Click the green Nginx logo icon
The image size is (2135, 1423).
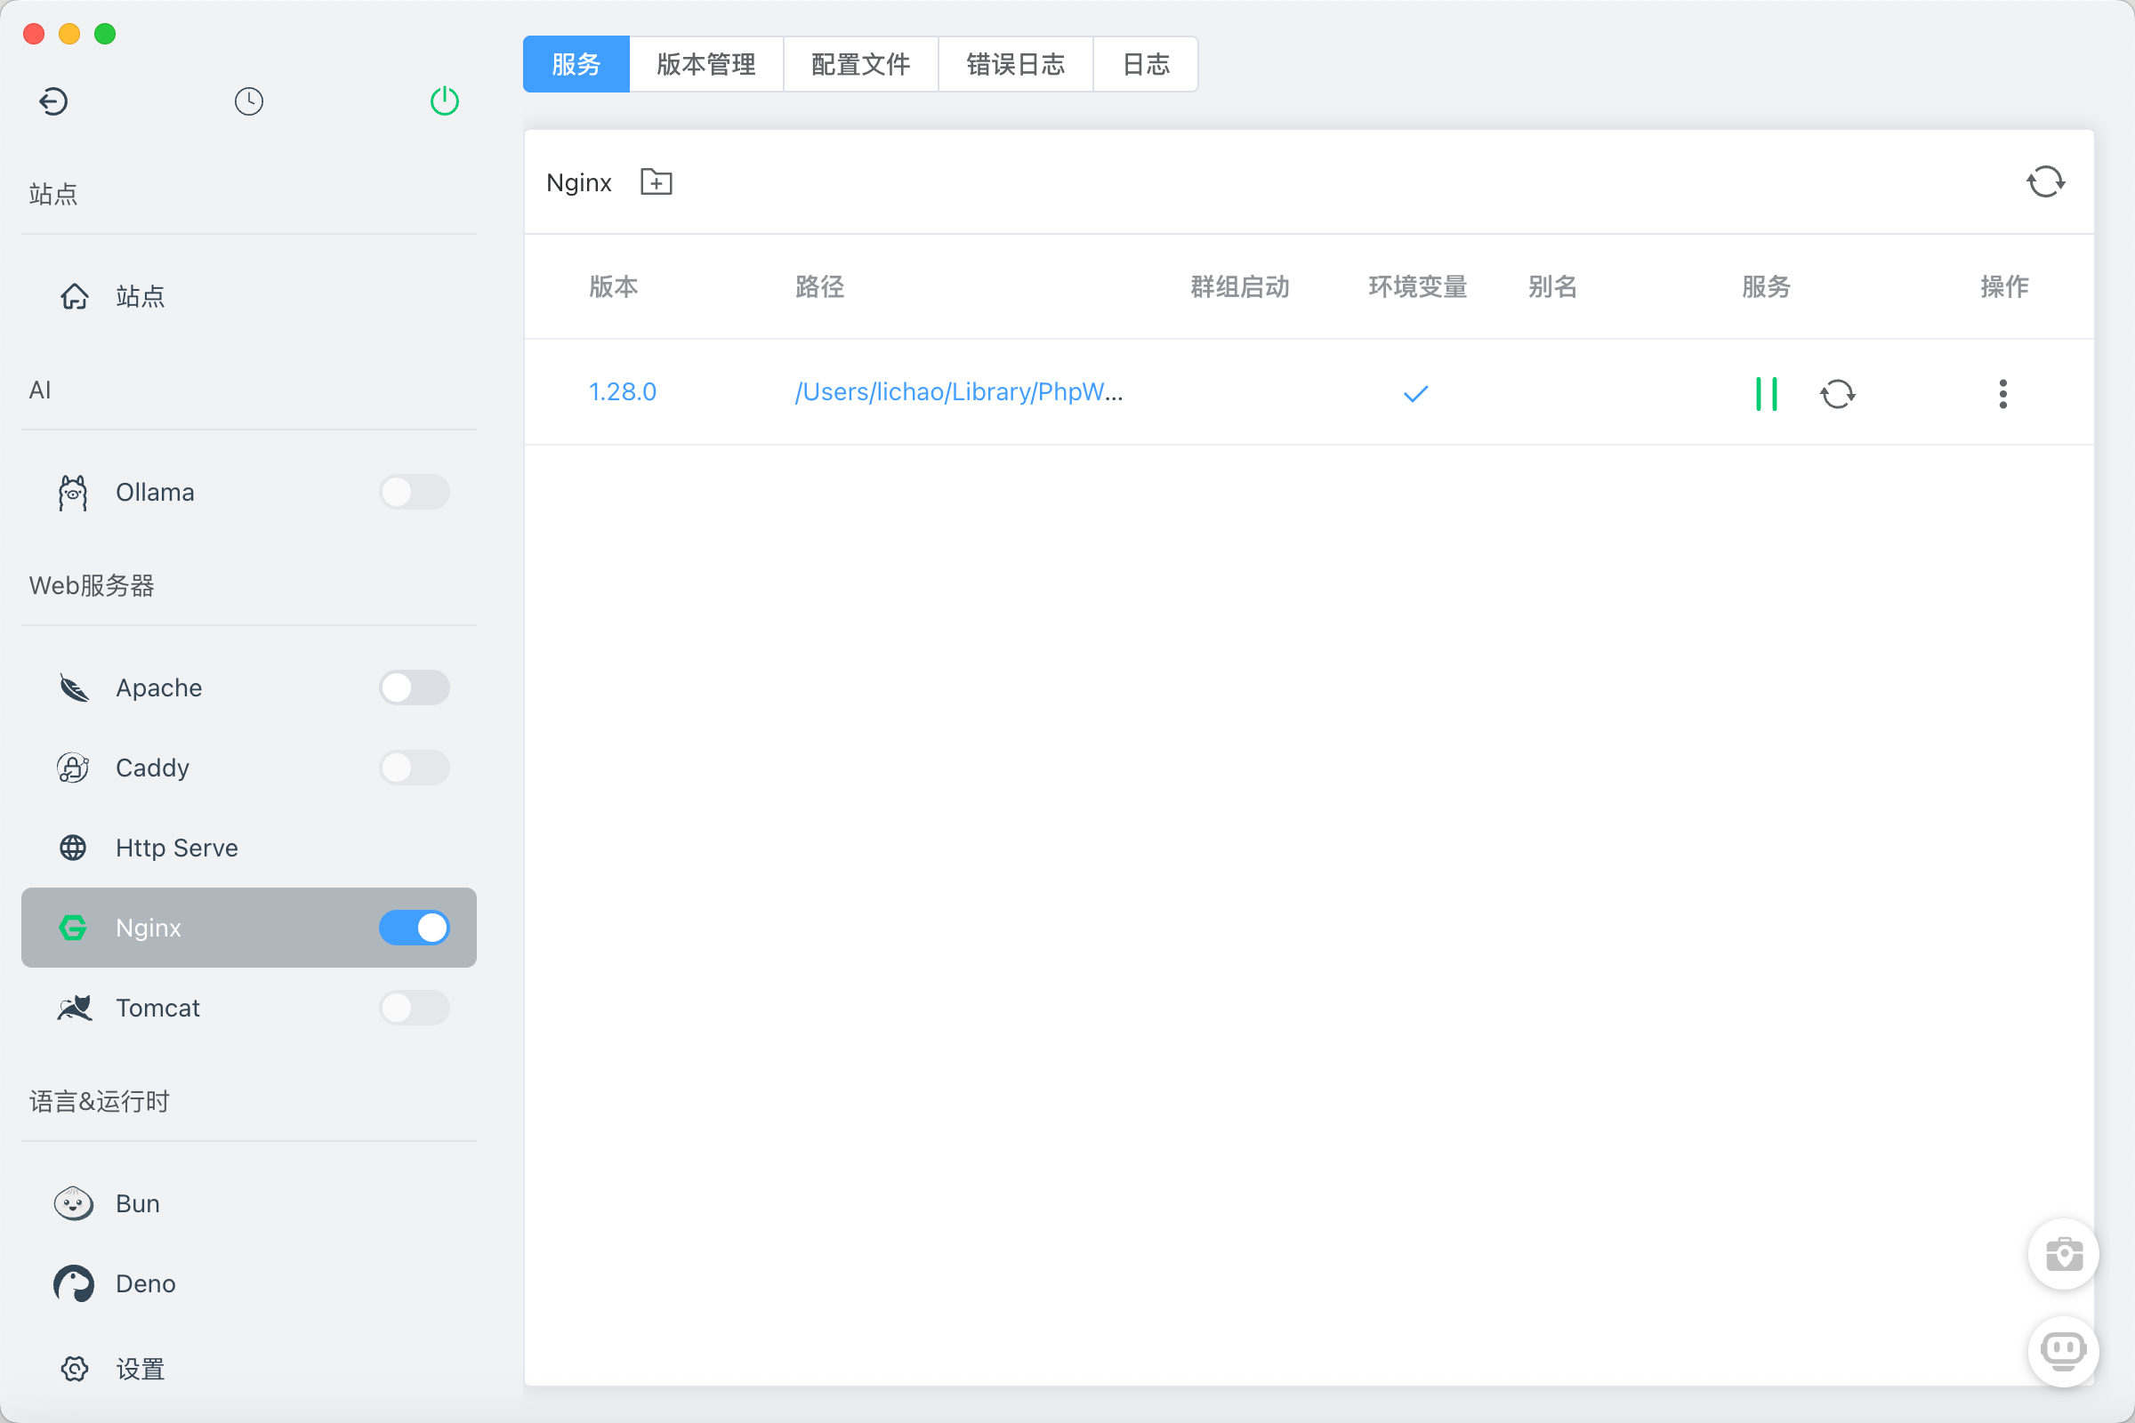click(x=74, y=928)
